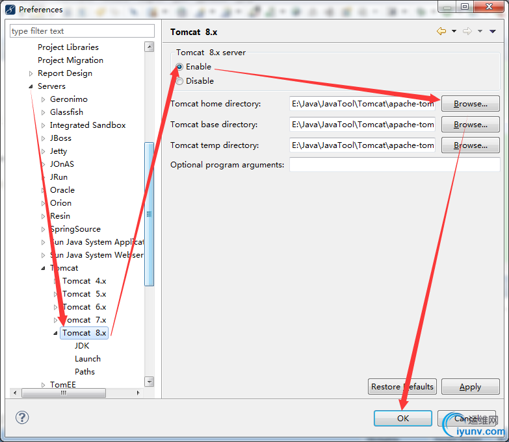Select the Disable radio button
The image size is (509, 442).
point(179,81)
